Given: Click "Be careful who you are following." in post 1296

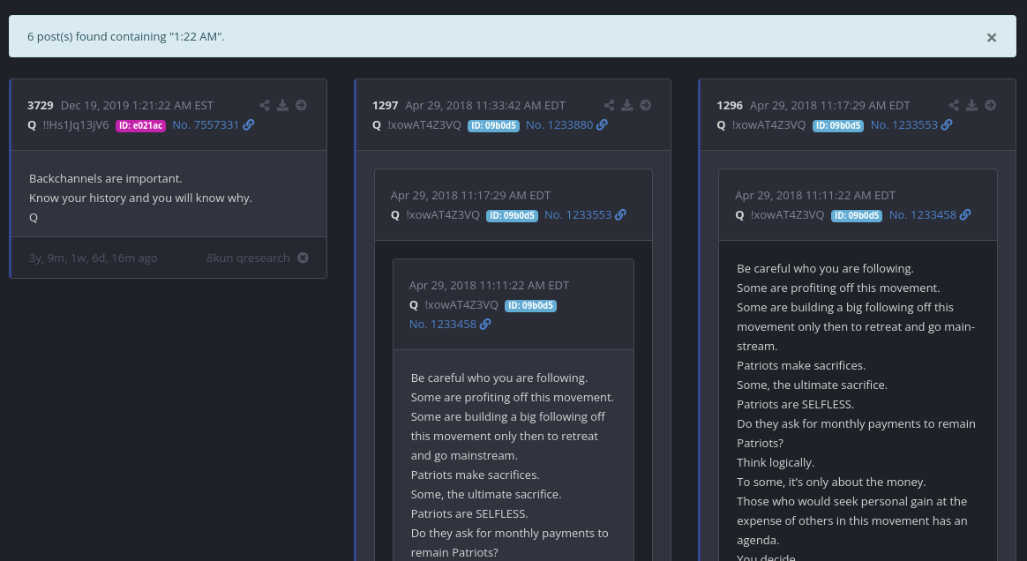Looking at the screenshot, I should 825,269.
